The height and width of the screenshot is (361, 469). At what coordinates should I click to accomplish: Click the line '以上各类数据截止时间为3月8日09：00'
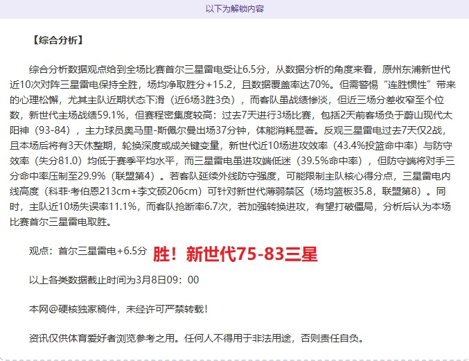(x=114, y=280)
